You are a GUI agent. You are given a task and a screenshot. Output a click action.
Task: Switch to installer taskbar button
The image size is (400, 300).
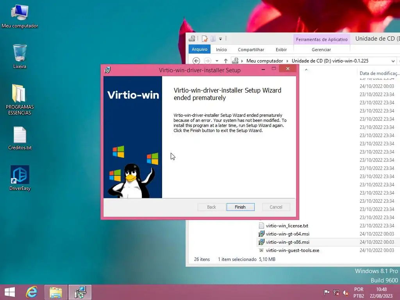(x=80, y=292)
